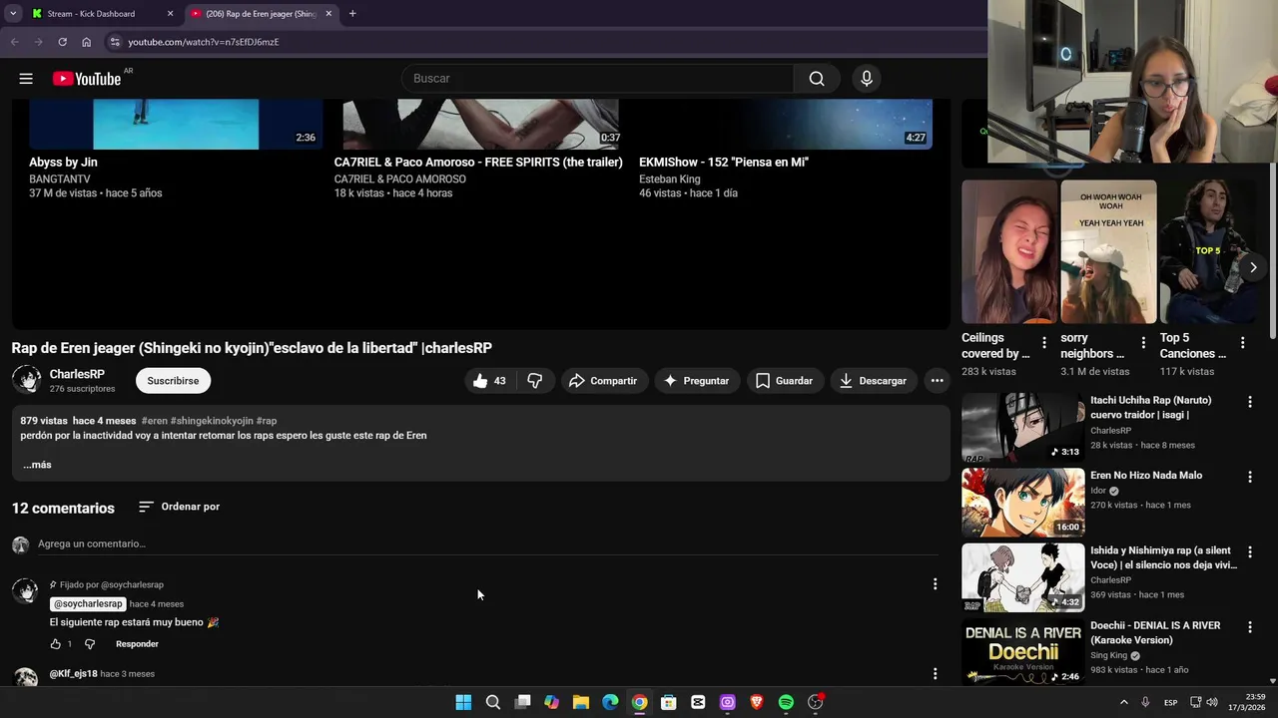Click the @soycharlesrap author badge
This screenshot has height=718, width=1278.
88,604
